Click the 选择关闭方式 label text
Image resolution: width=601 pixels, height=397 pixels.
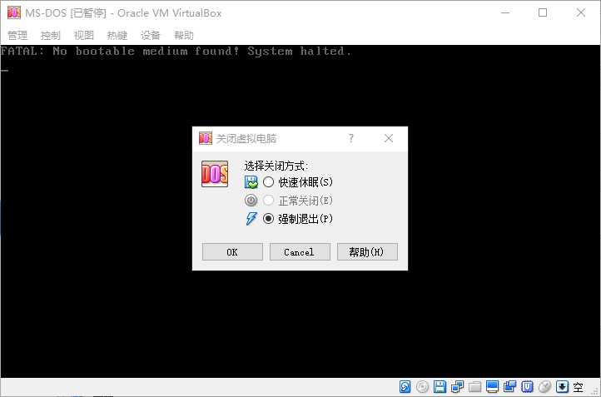pos(276,166)
